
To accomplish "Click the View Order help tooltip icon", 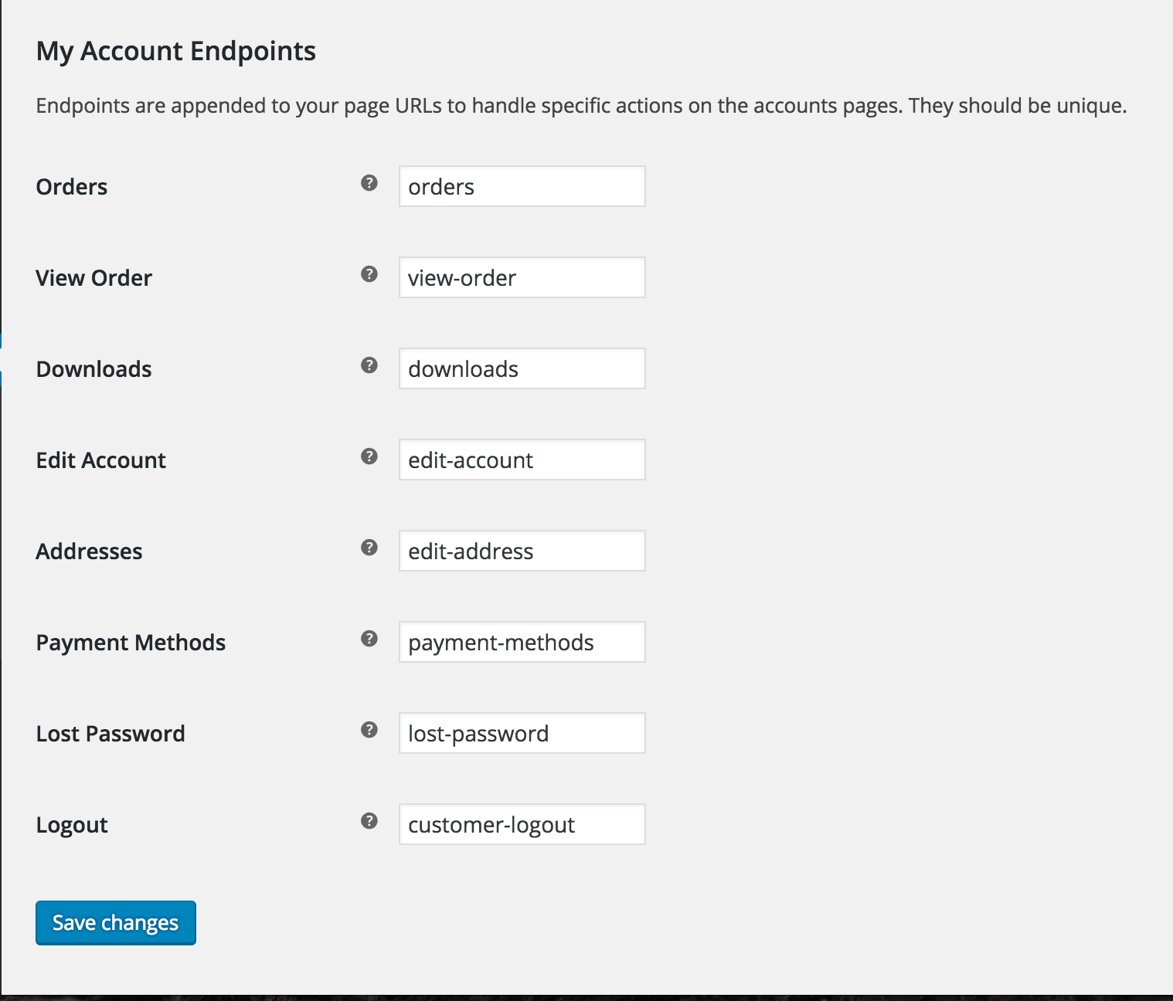I will [x=369, y=274].
